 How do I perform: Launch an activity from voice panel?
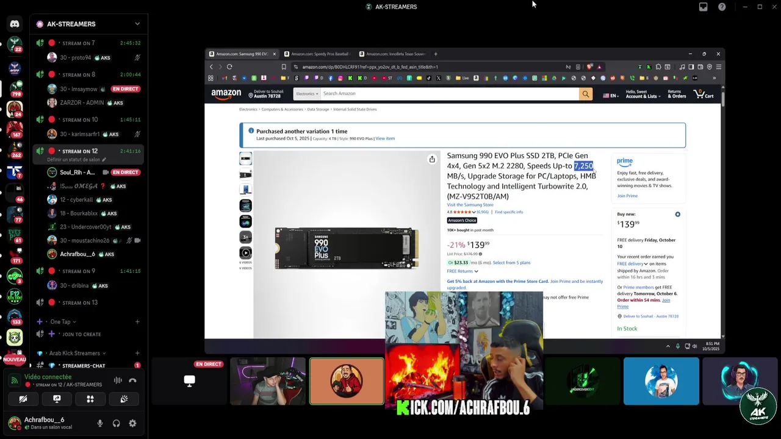[90, 399]
